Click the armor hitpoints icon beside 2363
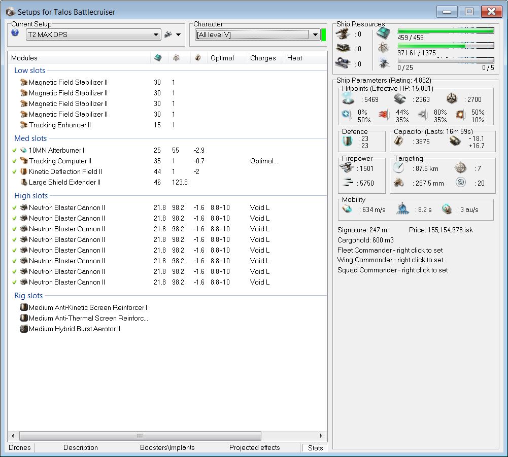Screen dimensions: 508x457 pyautogui.click(x=400, y=99)
